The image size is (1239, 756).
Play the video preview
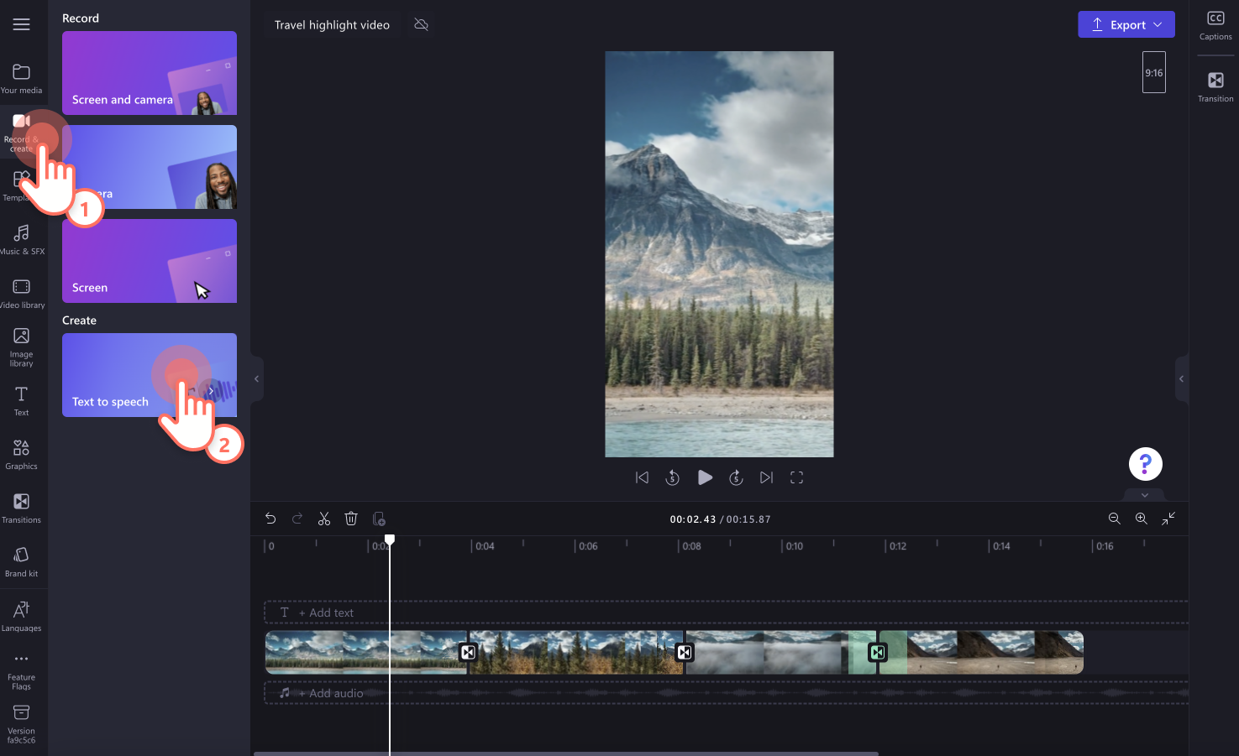705,477
